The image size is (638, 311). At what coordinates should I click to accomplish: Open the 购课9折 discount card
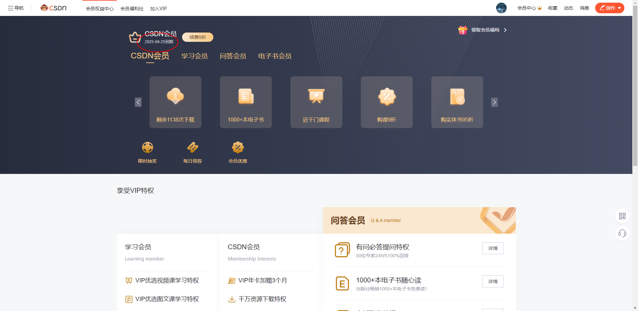coord(387,102)
